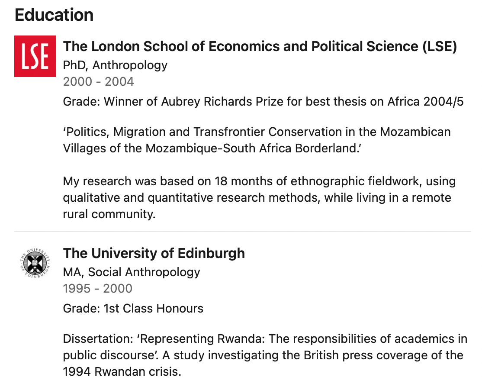
Task: Click the horizontal divider between education entries
Action: pos(242,232)
